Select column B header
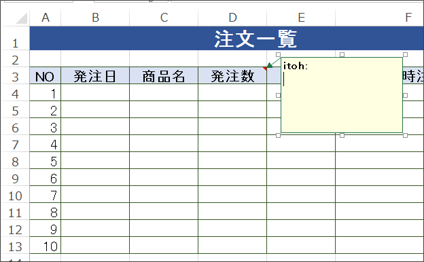 click(95, 18)
